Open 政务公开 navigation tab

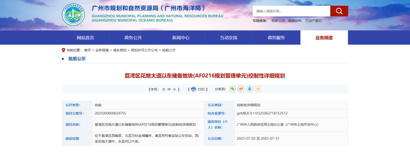pos(133,38)
